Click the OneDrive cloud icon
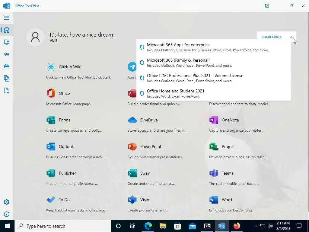Viewport: 309px width, 232px height. (132, 120)
